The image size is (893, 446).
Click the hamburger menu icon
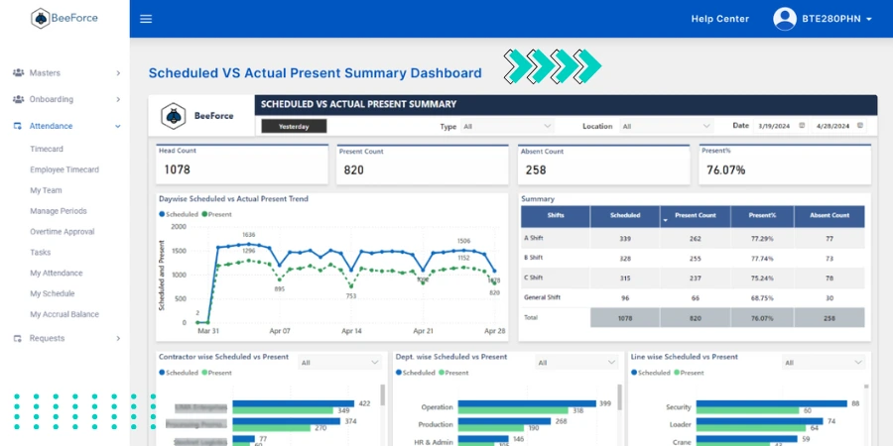coord(146,19)
